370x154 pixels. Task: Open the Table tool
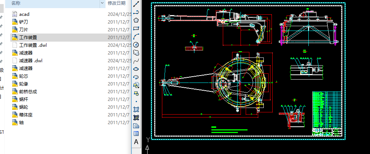point(136,134)
